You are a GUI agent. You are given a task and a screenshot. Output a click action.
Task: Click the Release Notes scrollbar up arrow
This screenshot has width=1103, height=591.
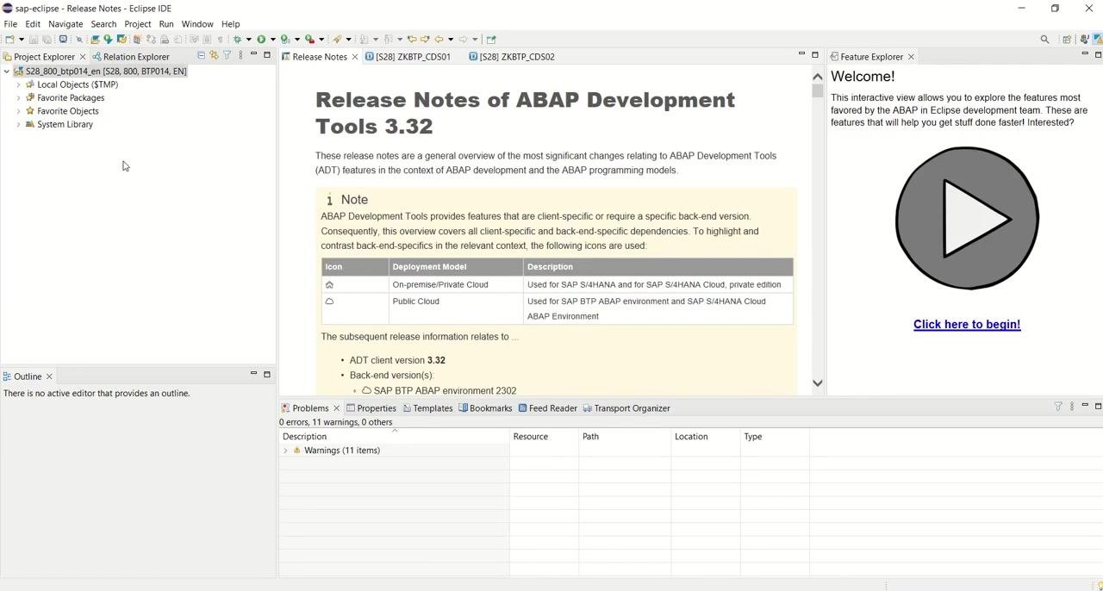(818, 77)
